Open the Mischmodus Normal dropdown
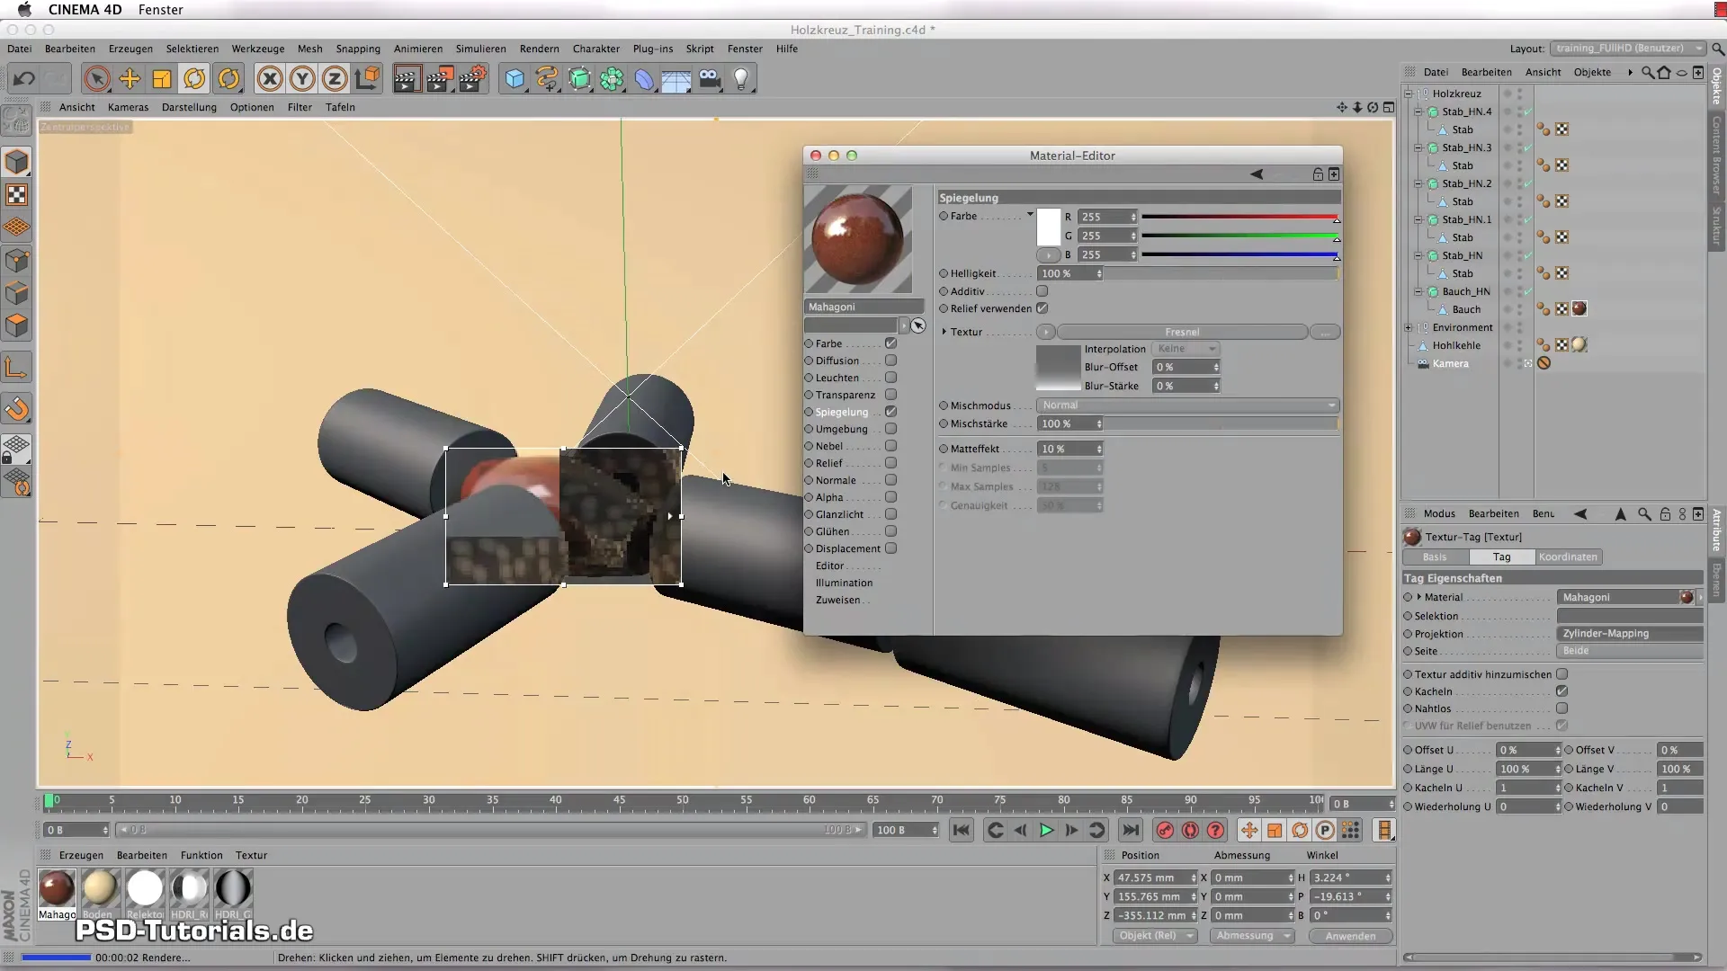Viewport: 1727px width, 971px height. (x=1187, y=405)
